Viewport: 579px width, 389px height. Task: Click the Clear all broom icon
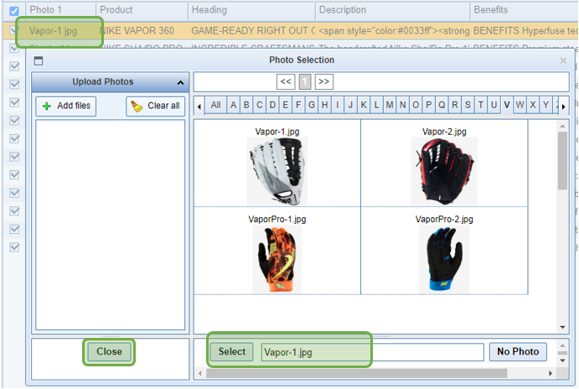pyautogui.click(x=137, y=106)
